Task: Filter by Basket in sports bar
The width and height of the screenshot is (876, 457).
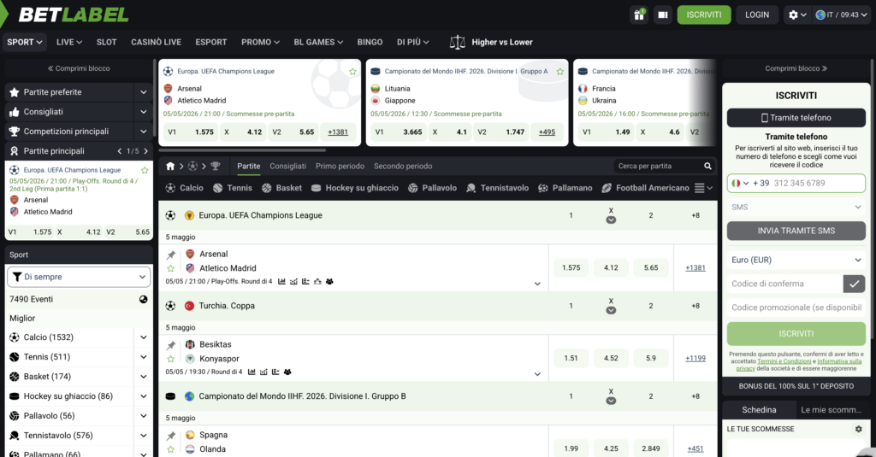Action: click(x=281, y=188)
